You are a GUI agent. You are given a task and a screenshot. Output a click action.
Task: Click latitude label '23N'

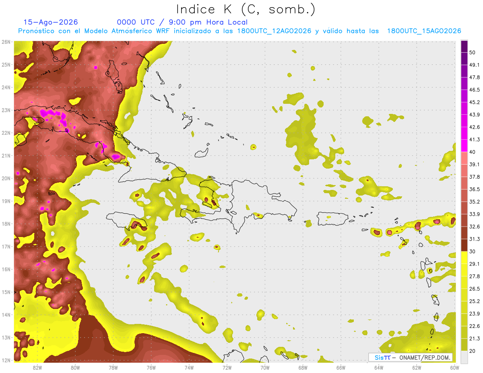(6, 110)
